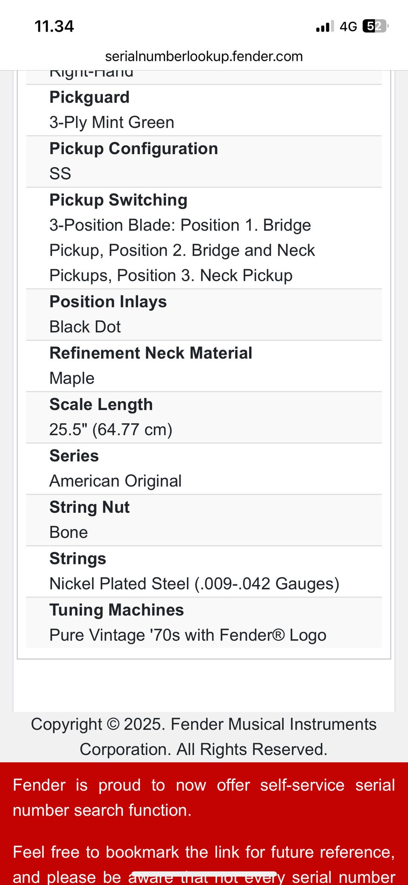Select the 3-Ply Mint Green value
The image size is (408, 885).
(x=112, y=123)
